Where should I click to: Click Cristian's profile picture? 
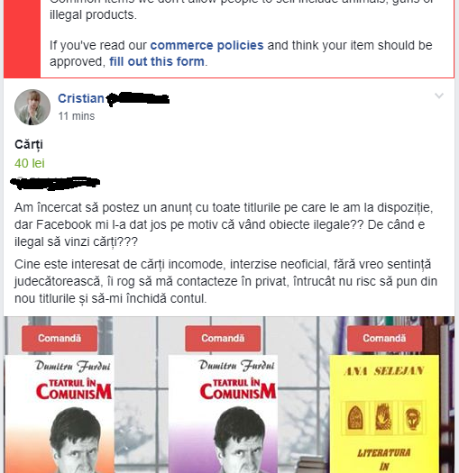32,107
